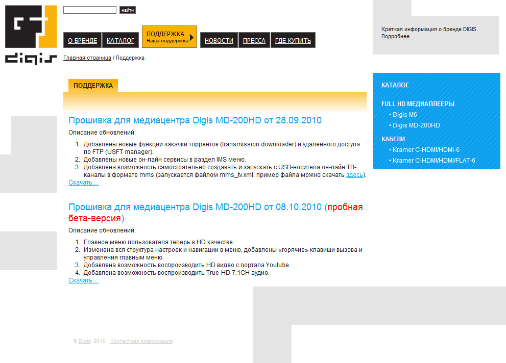Download firmware from 28.09.2010 via Скачать link
Image resolution: width=506 pixels, height=363 pixels.
(x=82, y=181)
